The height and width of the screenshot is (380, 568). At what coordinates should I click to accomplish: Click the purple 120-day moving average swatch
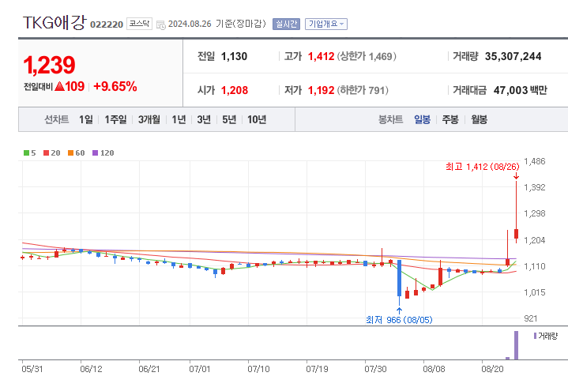click(96, 153)
